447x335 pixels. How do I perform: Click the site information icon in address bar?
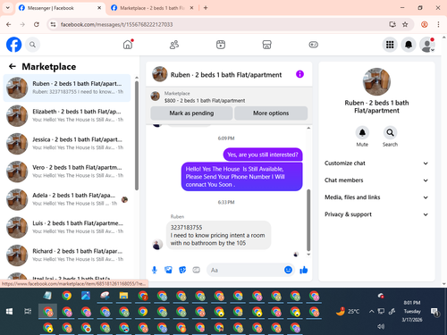53,24
